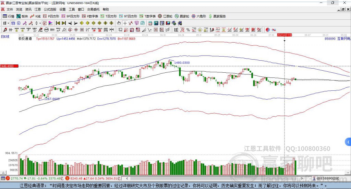Click the percent % retracement tool icon
351x189 pixels.
click(x=188, y=30)
